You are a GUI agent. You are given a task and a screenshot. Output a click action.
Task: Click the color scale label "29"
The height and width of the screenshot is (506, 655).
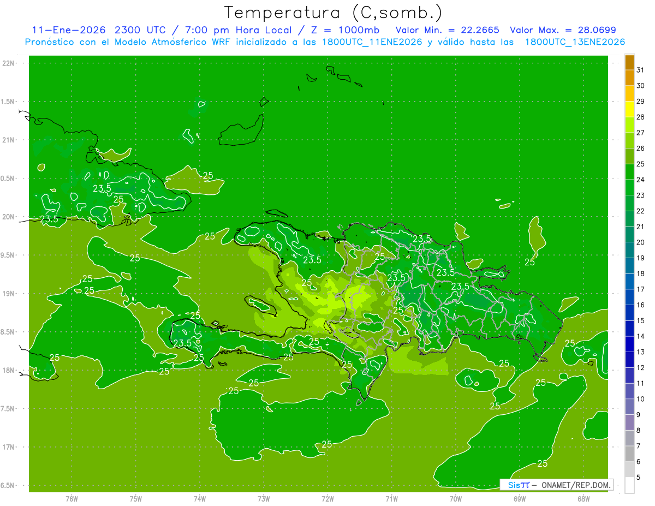[x=640, y=102]
